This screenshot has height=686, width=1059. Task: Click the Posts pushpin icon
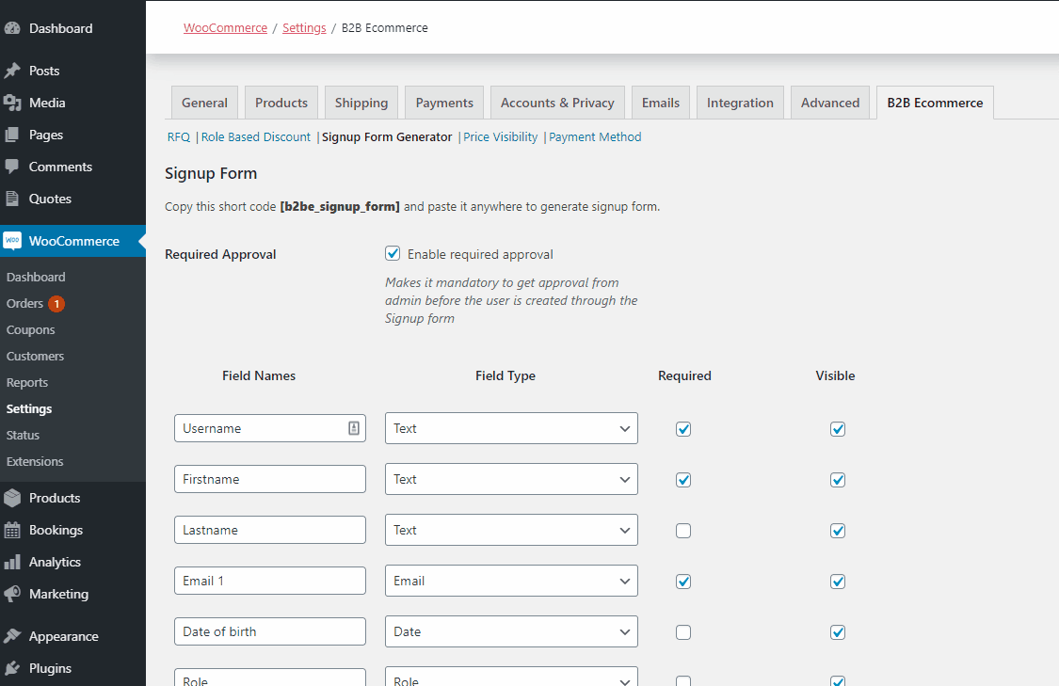(12, 71)
